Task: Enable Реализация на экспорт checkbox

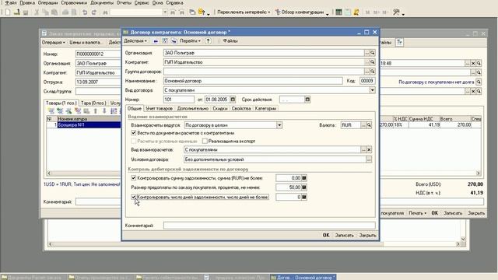Action: [205, 141]
